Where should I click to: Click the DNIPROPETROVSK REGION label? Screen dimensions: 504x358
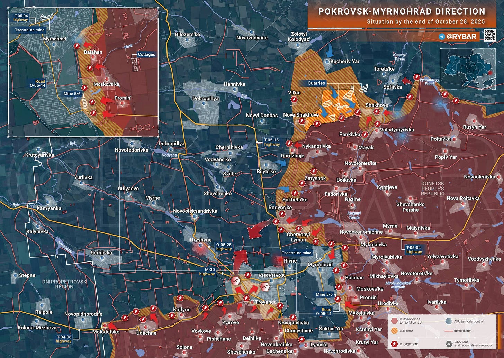64,284
